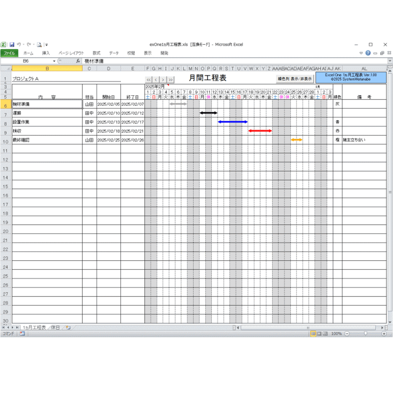
Task: Adjust the zoom slider handle in status bar
Action: point(366,334)
